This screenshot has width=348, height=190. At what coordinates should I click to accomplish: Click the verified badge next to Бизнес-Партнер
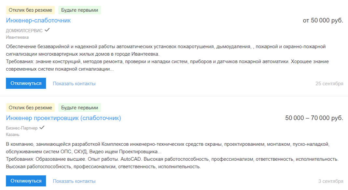pos(42,128)
